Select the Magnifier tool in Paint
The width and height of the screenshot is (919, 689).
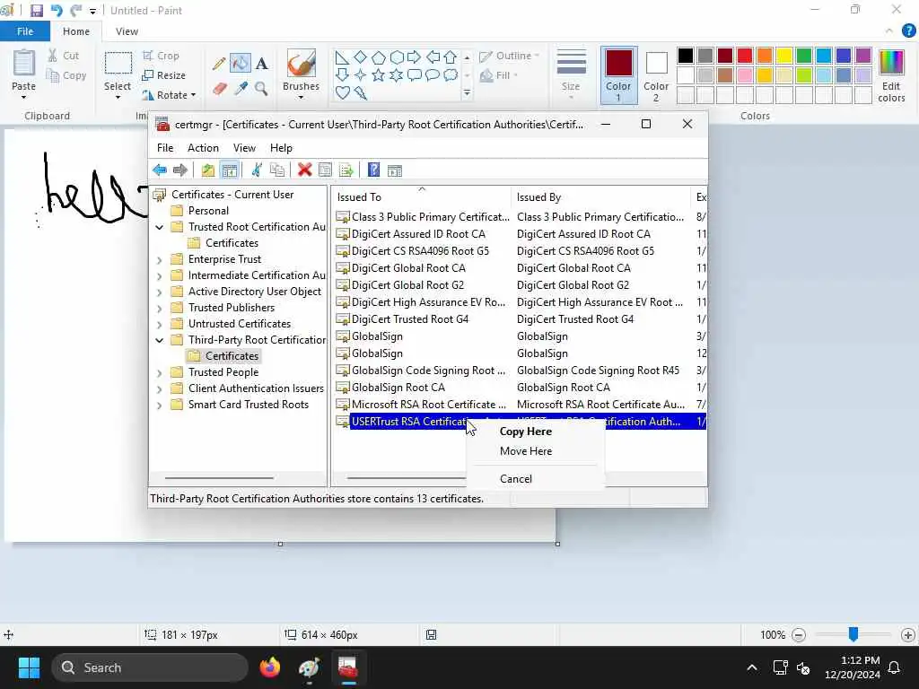tap(261, 89)
